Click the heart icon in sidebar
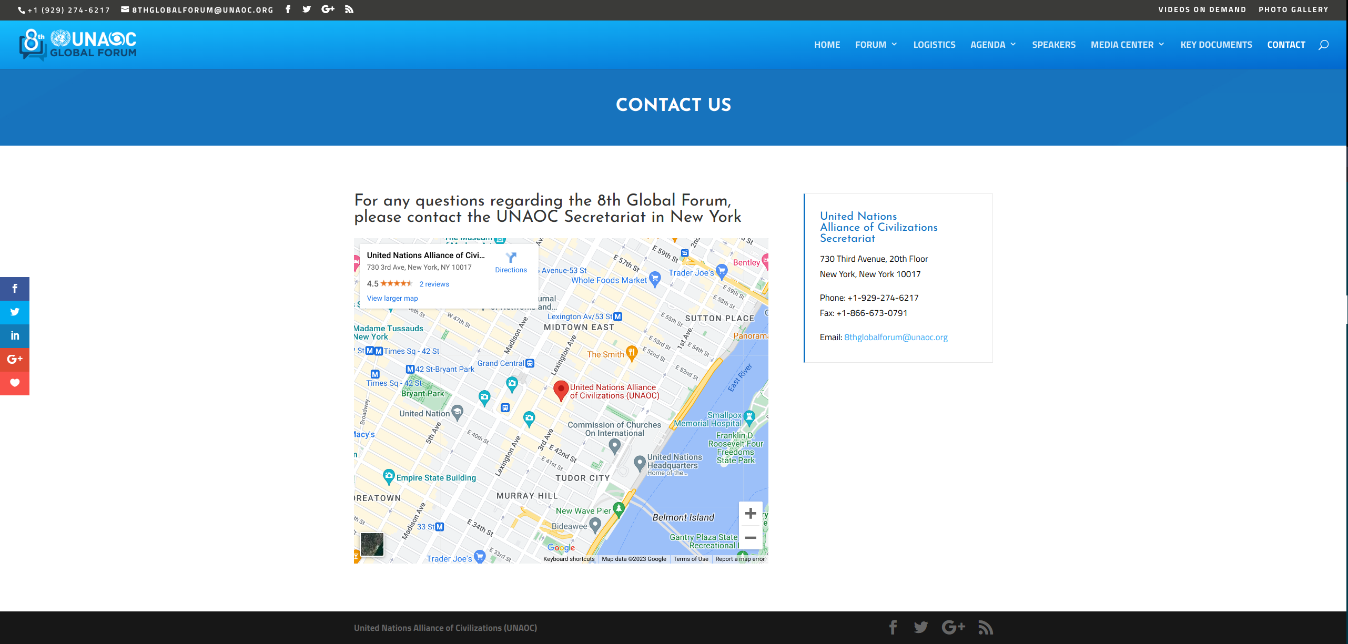This screenshot has height=644, width=1348. (15, 383)
